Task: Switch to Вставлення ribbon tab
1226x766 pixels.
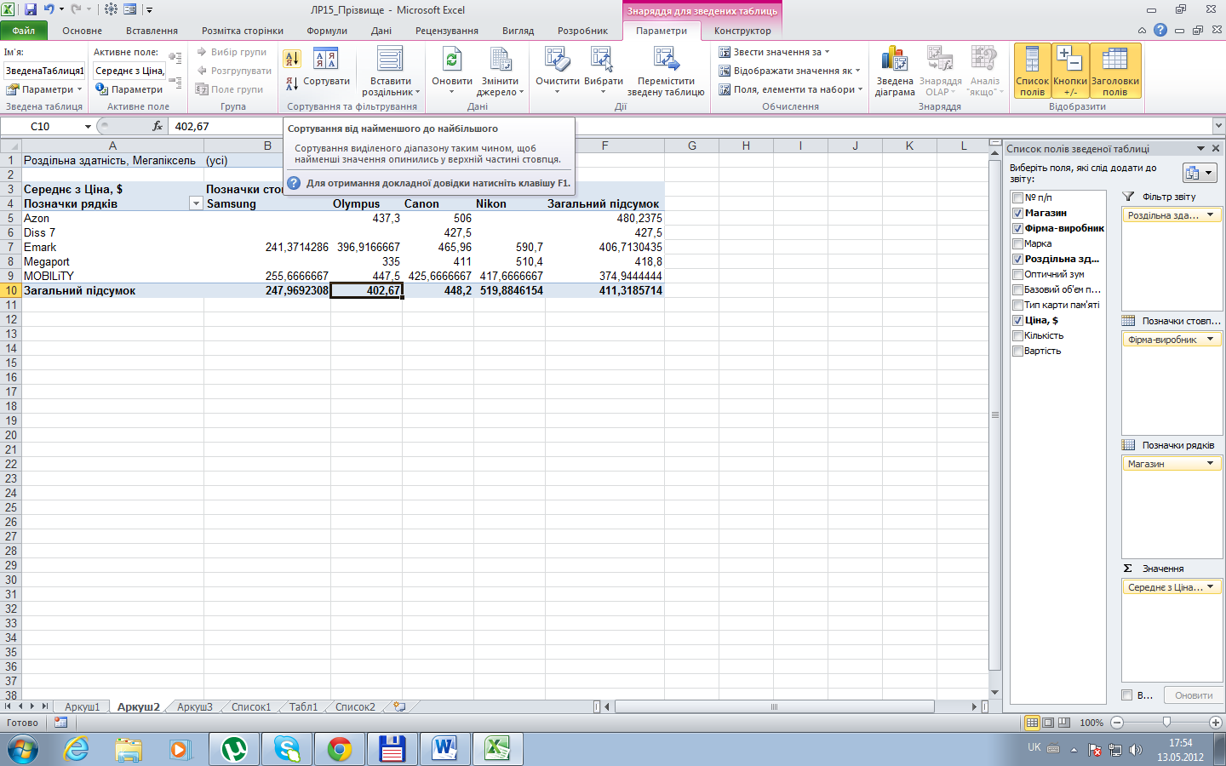Action: [x=152, y=31]
